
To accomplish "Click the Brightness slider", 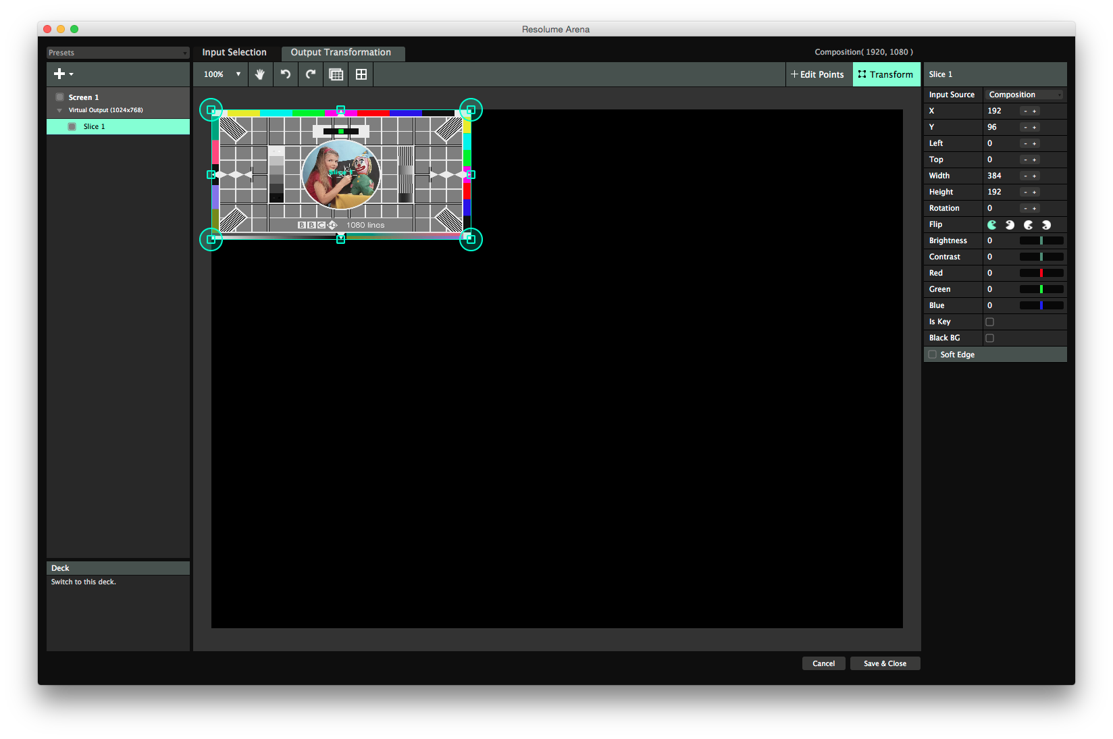I will click(x=1041, y=241).
